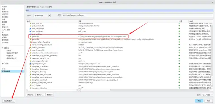The width and height of the screenshot is (215, 104).
Task: Click the value no_resolve_mode
Action: [85, 42]
